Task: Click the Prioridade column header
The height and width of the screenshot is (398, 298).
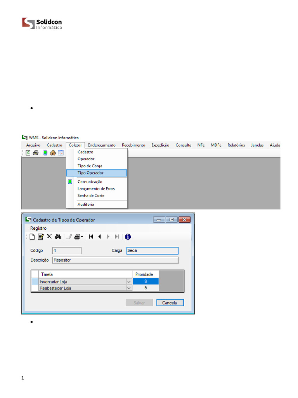Action: pyautogui.click(x=146, y=274)
